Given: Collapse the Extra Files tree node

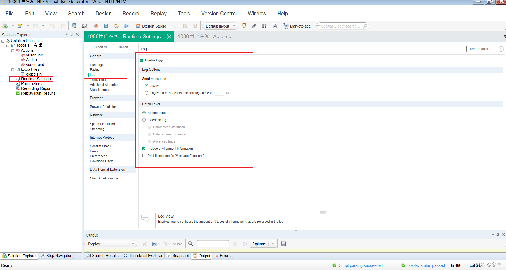Looking at the screenshot, I should pyautogui.click(x=13, y=70).
